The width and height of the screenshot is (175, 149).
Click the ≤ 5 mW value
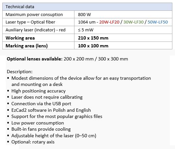[x=86, y=30]
